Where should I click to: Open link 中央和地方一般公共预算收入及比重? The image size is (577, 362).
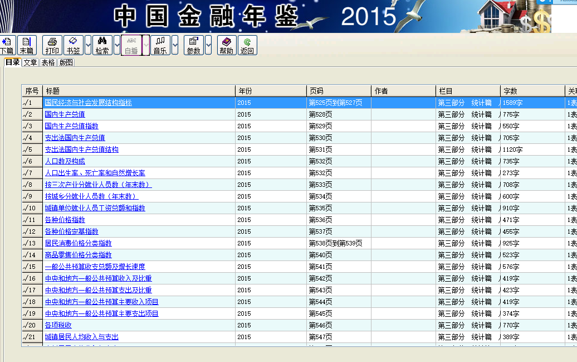coord(98,278)
